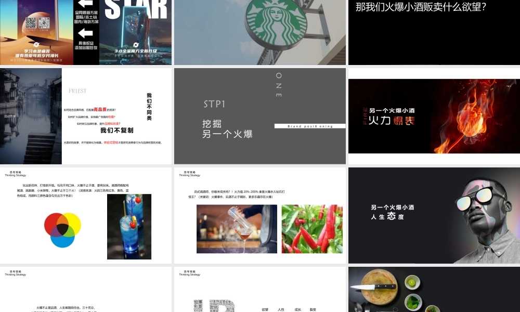Select the 欲望 keyword label

pos(265,309)
